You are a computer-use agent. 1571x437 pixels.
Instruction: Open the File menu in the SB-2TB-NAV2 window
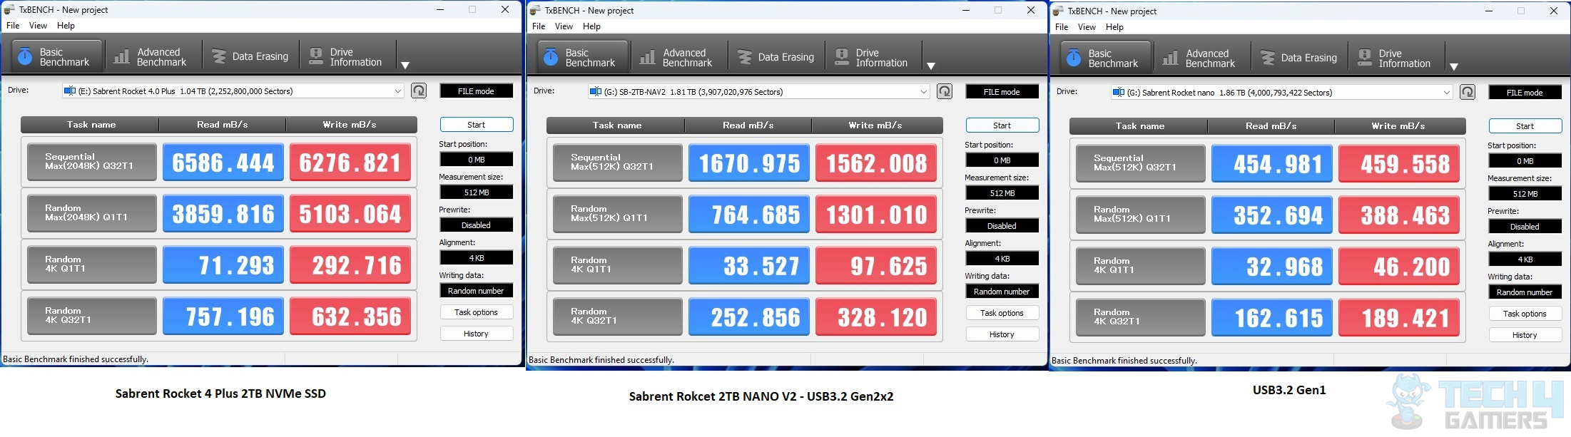539,26
